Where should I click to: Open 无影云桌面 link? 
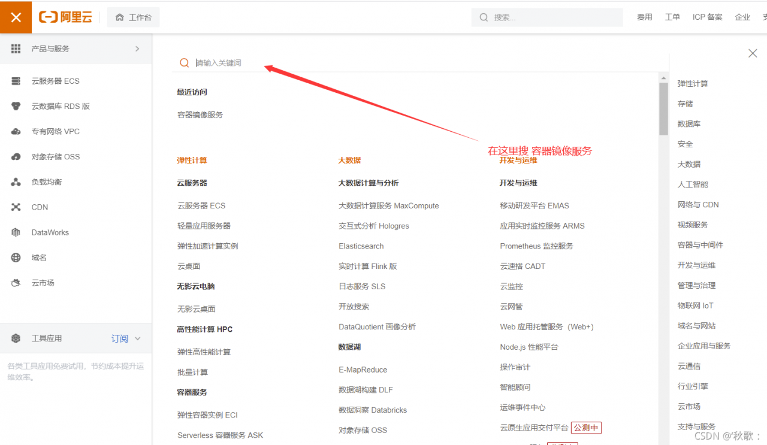196,309
